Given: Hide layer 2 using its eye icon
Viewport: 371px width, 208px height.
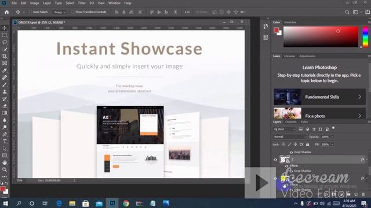Looking at the screenshot, I should point(275,159).
